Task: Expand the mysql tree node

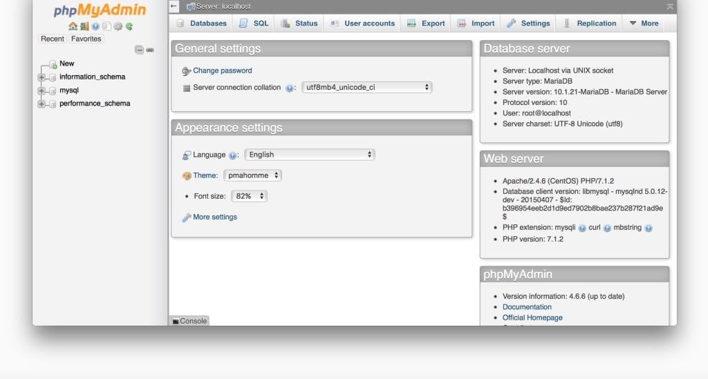Action: pos(41,90)
